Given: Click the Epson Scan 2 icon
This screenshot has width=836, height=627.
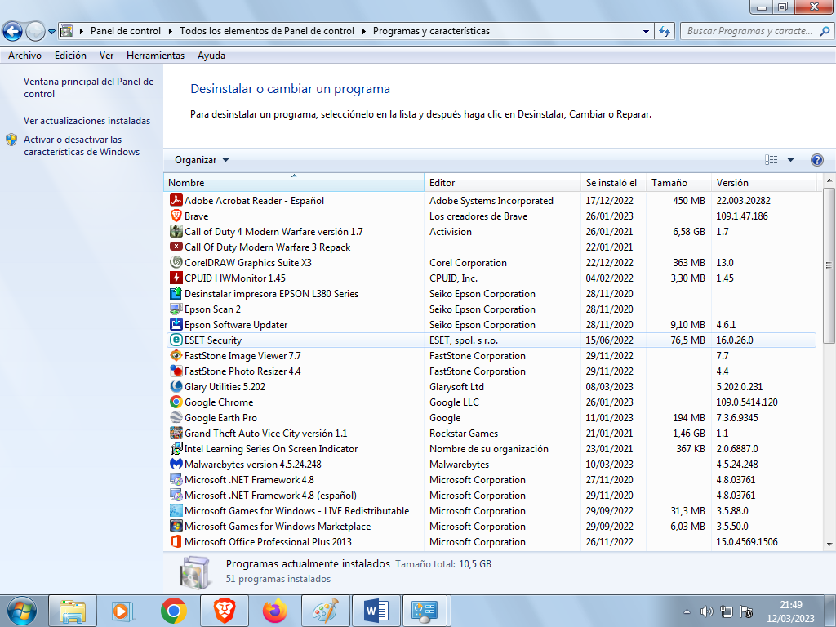Looking at the screenshot, I should coord(176,309).
